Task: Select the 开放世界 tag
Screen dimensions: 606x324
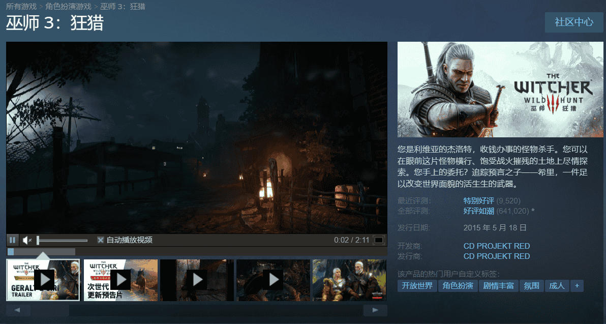Action: tap(417, 286)
